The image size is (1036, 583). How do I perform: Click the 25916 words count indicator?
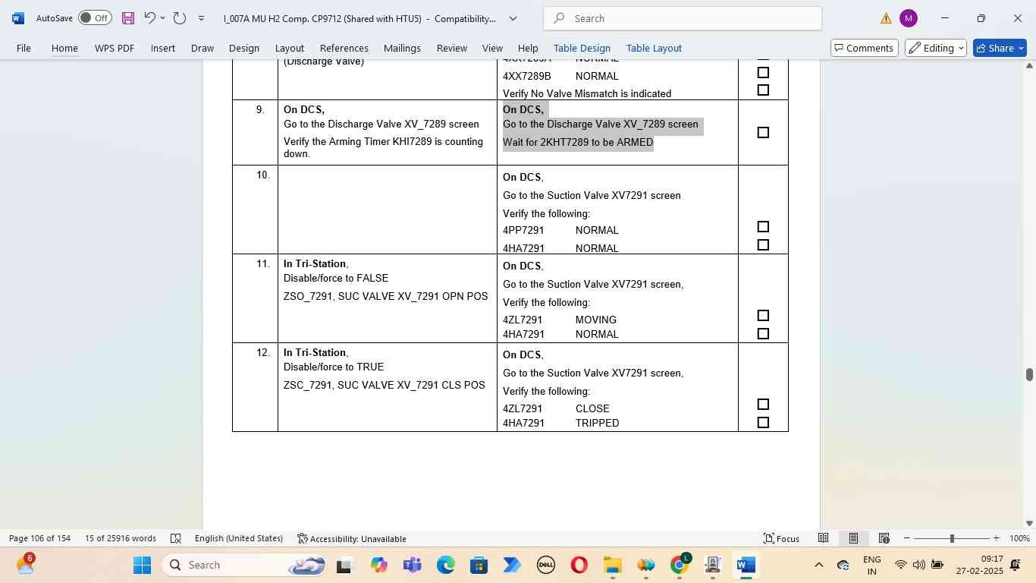pyautogui.click(x=120, y=538)
